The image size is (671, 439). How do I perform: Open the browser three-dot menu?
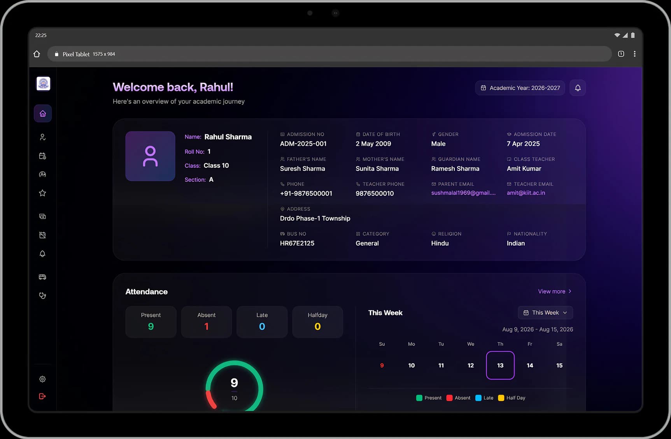pos(634,54)
